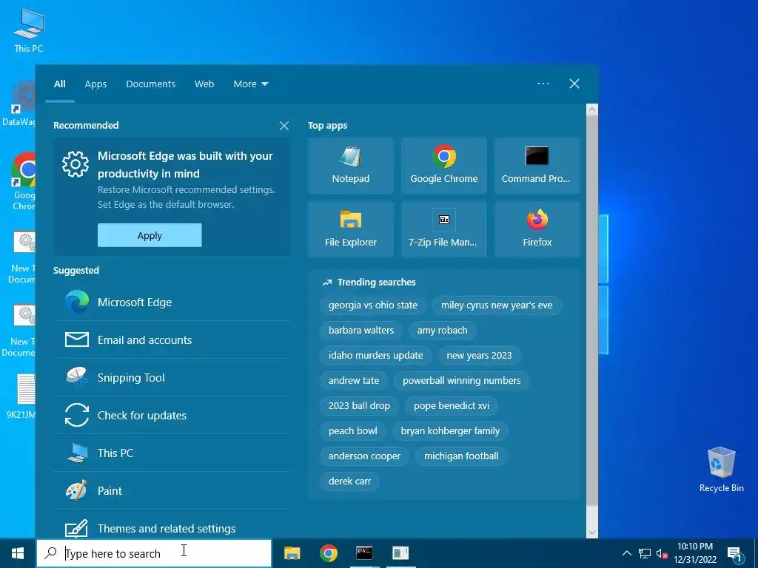Click the Windows Start button
Image resolution: width=758 pixels, height=568 pixels.
pyautogui.click(x=18, y=553)
